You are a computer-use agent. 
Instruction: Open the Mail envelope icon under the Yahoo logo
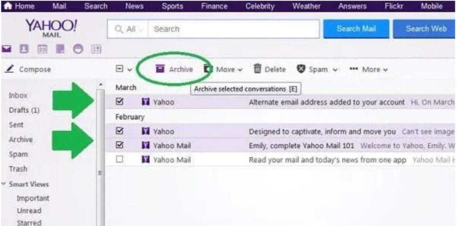coord(6,49)
